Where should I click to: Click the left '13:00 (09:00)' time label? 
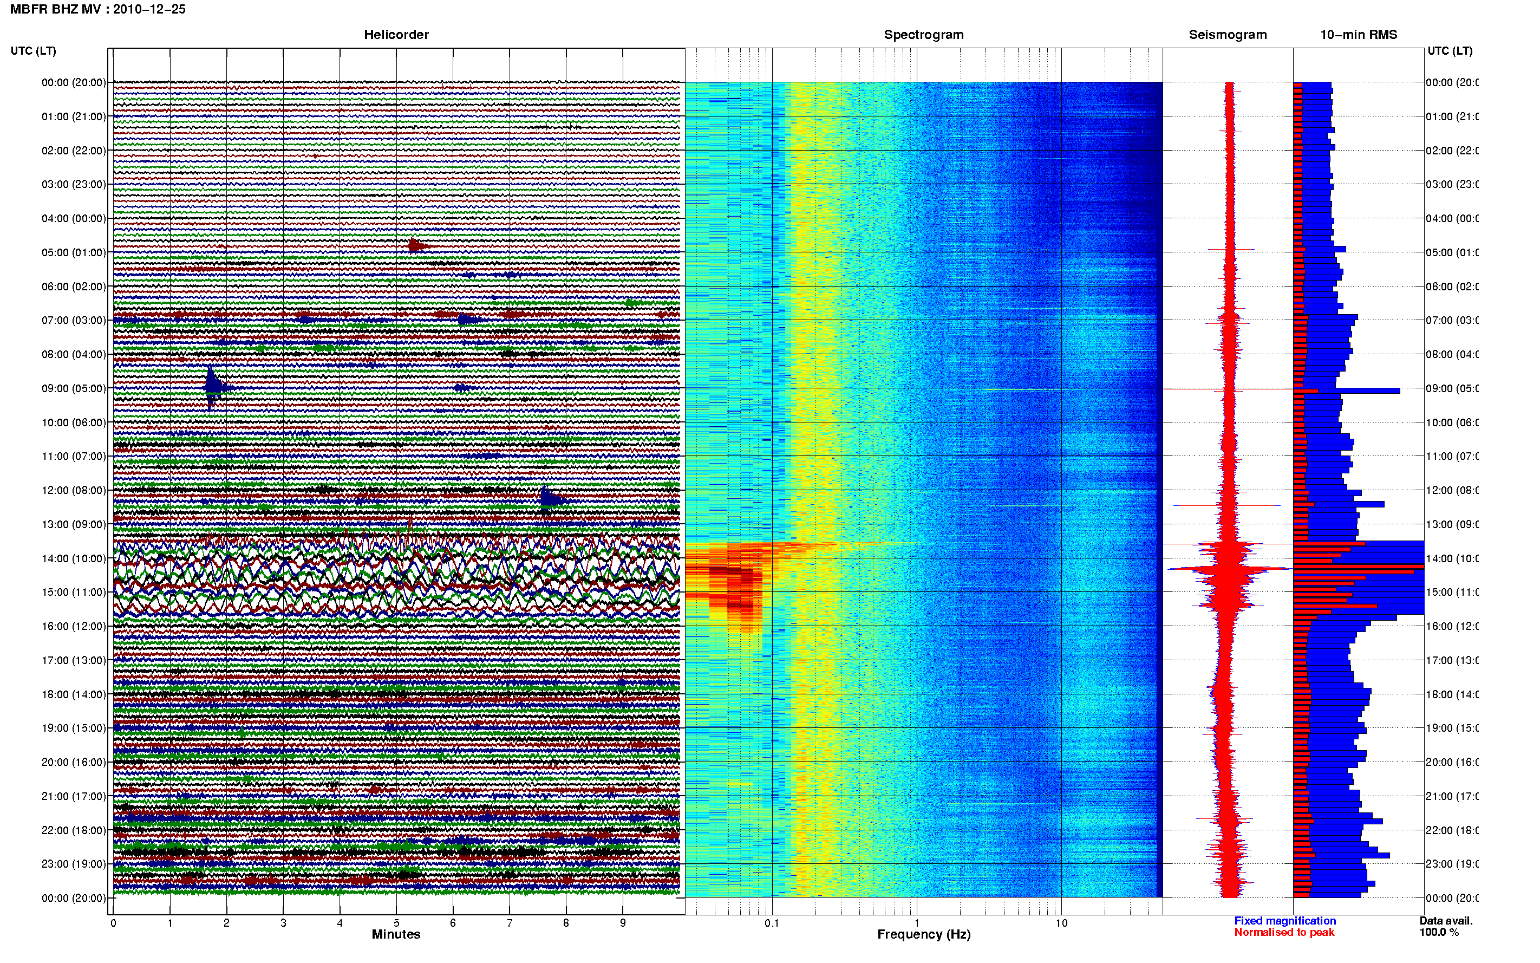(x=74, y=524)
